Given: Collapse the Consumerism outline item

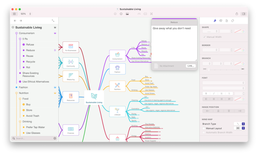Looking at the screenshot, I should coord(17,33).
